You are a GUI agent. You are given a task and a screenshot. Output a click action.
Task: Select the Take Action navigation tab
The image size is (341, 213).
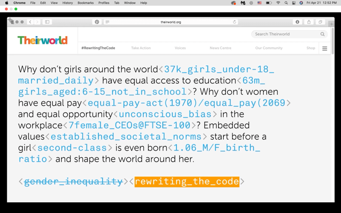[x=141, y=48]
